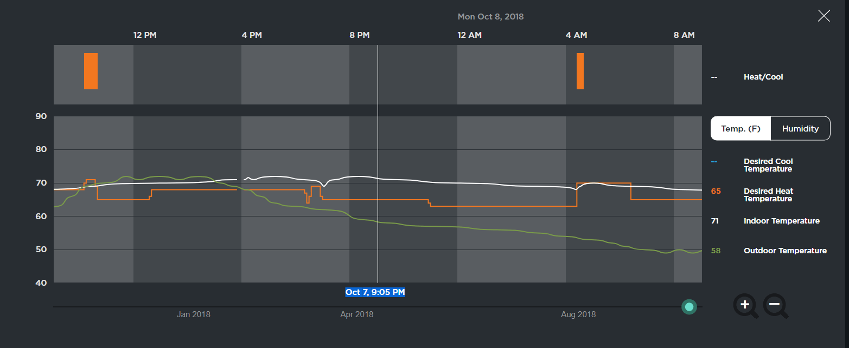The width and height of the screenshot is (849, 348).
Task: Toggle the Indoor Temperature series visibility
Action: (x=782, y=221)
